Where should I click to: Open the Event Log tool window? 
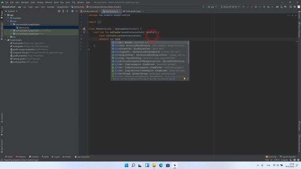[x=271, y=157]
